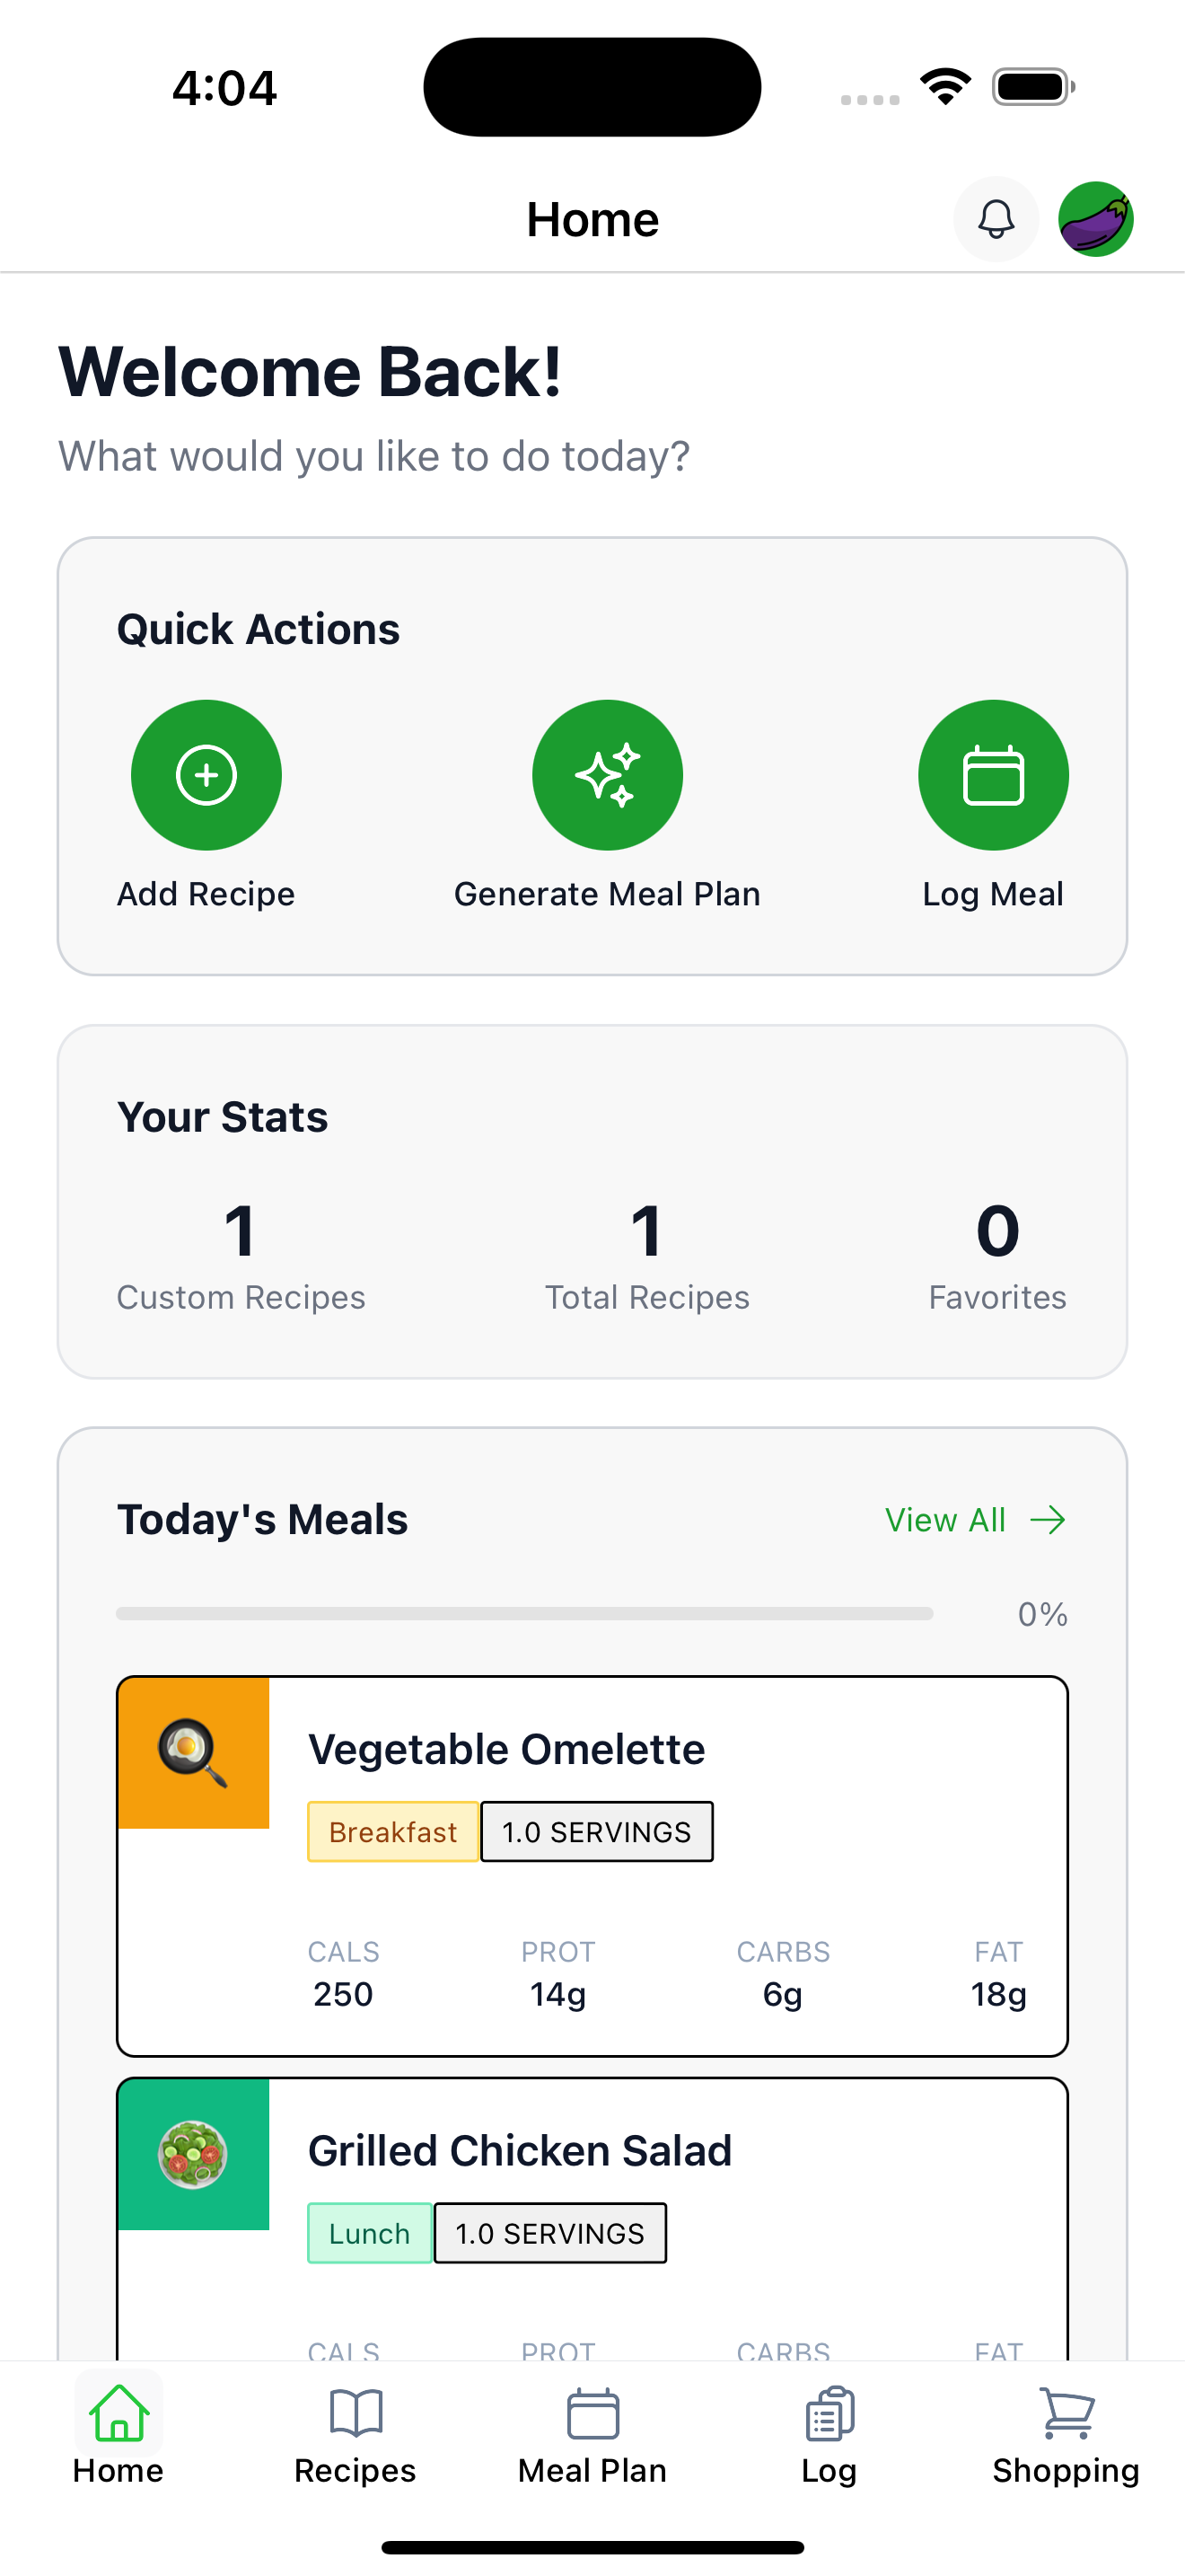Screen dimensions: 1185x2576
Task: Open the Favorites stat count
Action: [997, 1231]
